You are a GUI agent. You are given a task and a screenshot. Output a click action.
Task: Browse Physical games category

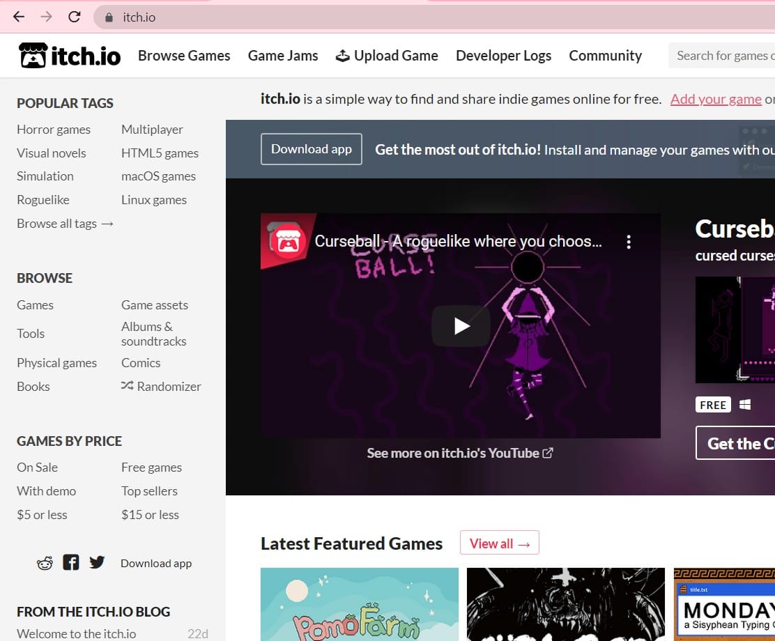[57, 363]
